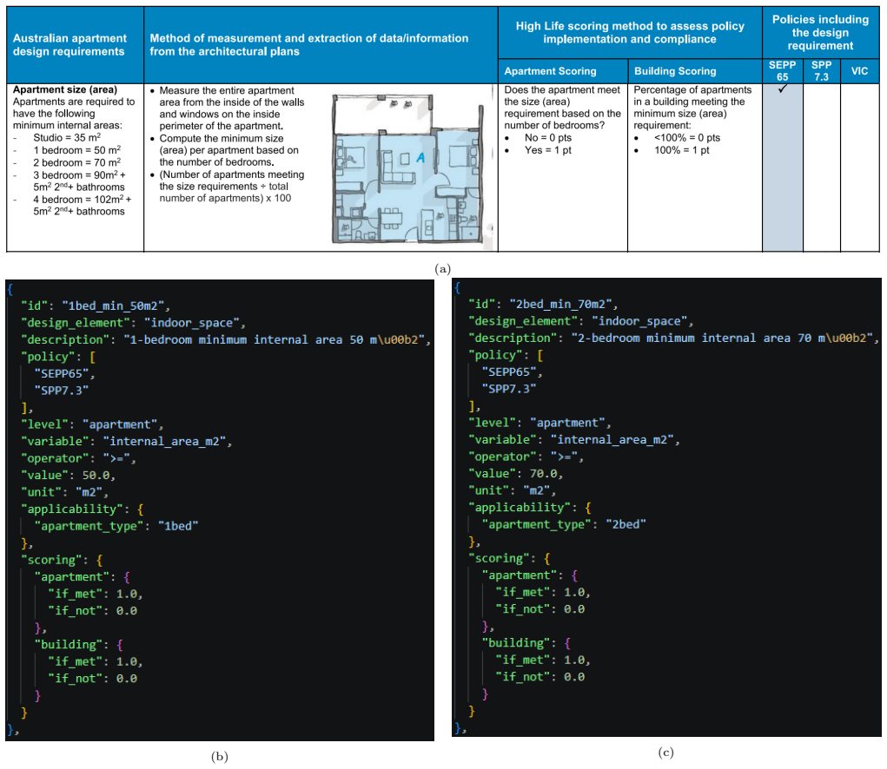Click the empty SPP 7.3 cell

click(821, 168)
